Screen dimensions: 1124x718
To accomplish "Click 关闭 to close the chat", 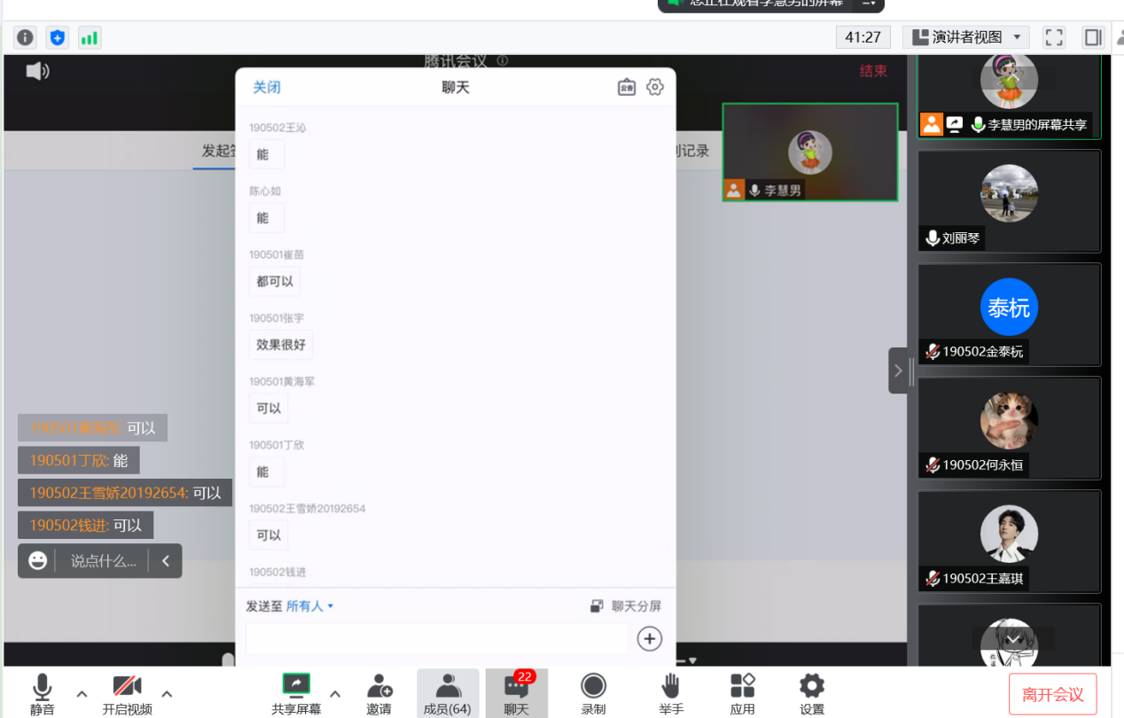I will [267, 87].
